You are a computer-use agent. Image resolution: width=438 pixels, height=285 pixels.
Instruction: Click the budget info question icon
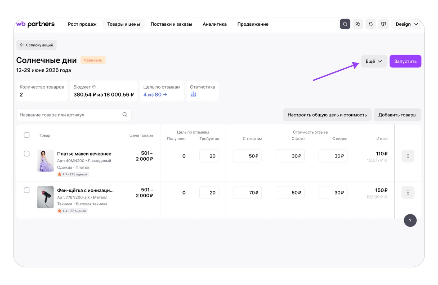click(94, 87)
